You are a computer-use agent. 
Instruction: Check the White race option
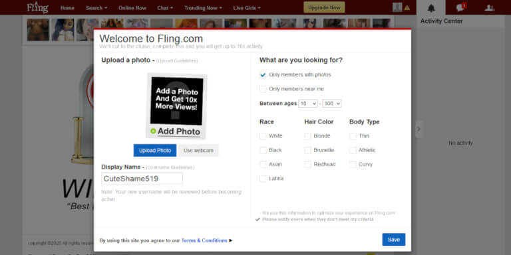coord(263,136)
